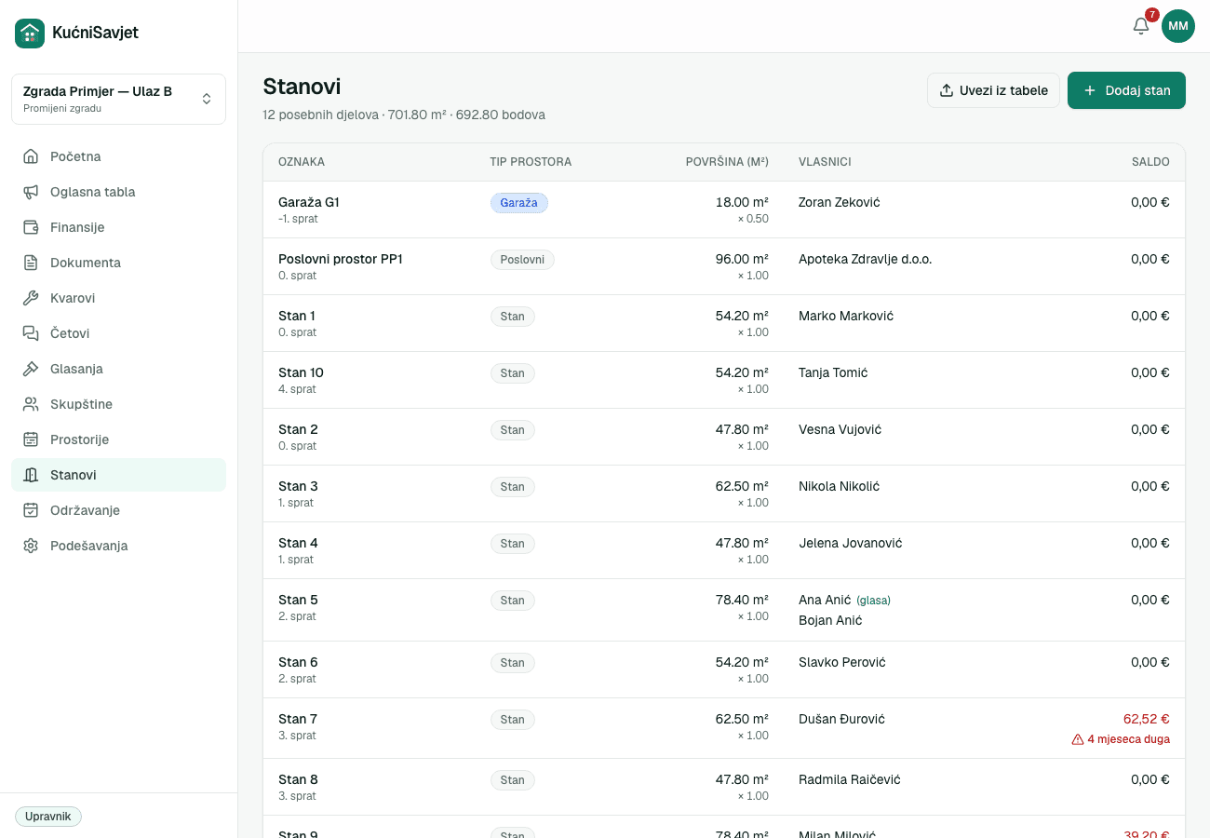The width and height of the screenshot is (1210, 838).
Task: Click the Garaža tag on Garaža G1
Action: 519,203
